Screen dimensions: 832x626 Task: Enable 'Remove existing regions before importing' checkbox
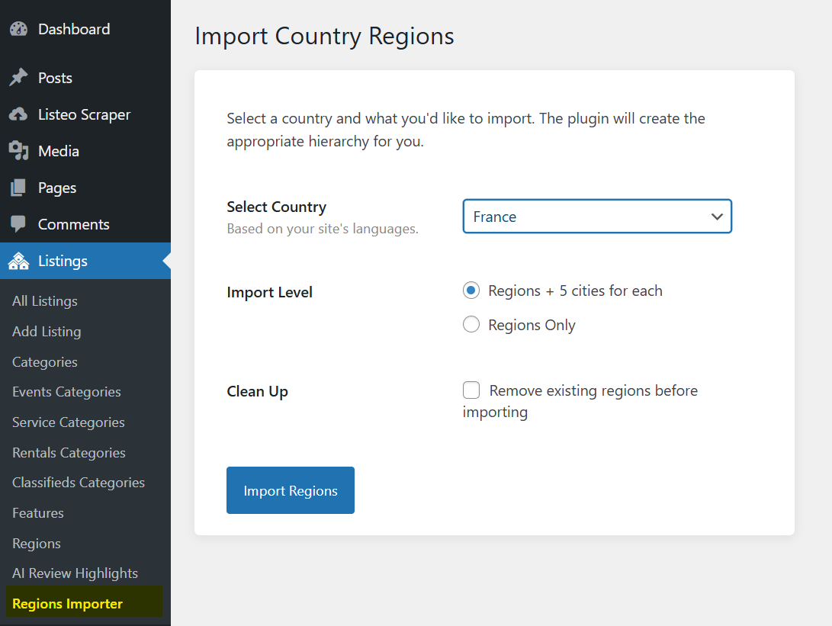click(x=472, y=391)
